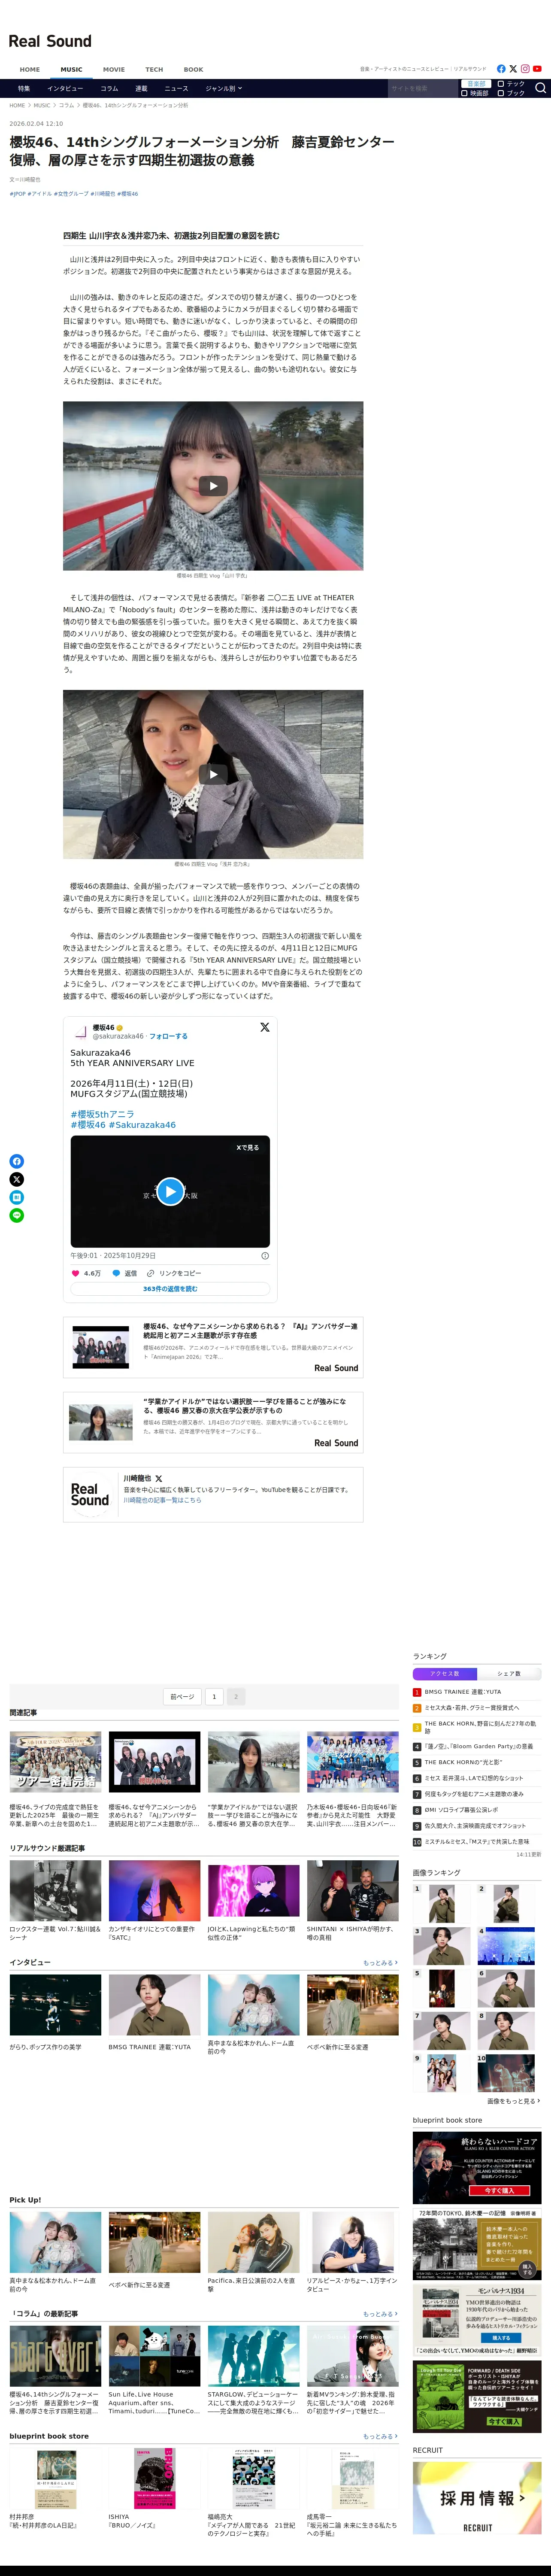Open tweet info circle icon

click(x=265, y=1255)
